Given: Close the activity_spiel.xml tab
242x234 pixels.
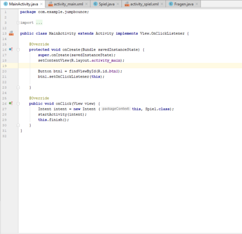Looking at the screenshot, I should pyautogui.click(x=162, y=4).
